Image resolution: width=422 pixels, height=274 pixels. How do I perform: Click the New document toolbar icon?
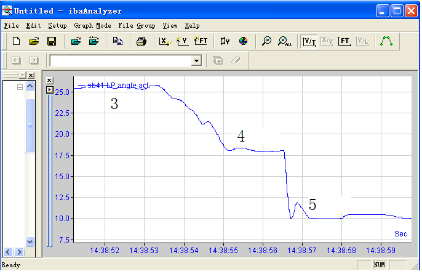17,41
